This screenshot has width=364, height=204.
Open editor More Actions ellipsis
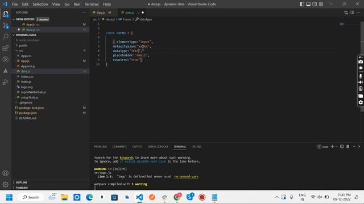pos(358,12)
